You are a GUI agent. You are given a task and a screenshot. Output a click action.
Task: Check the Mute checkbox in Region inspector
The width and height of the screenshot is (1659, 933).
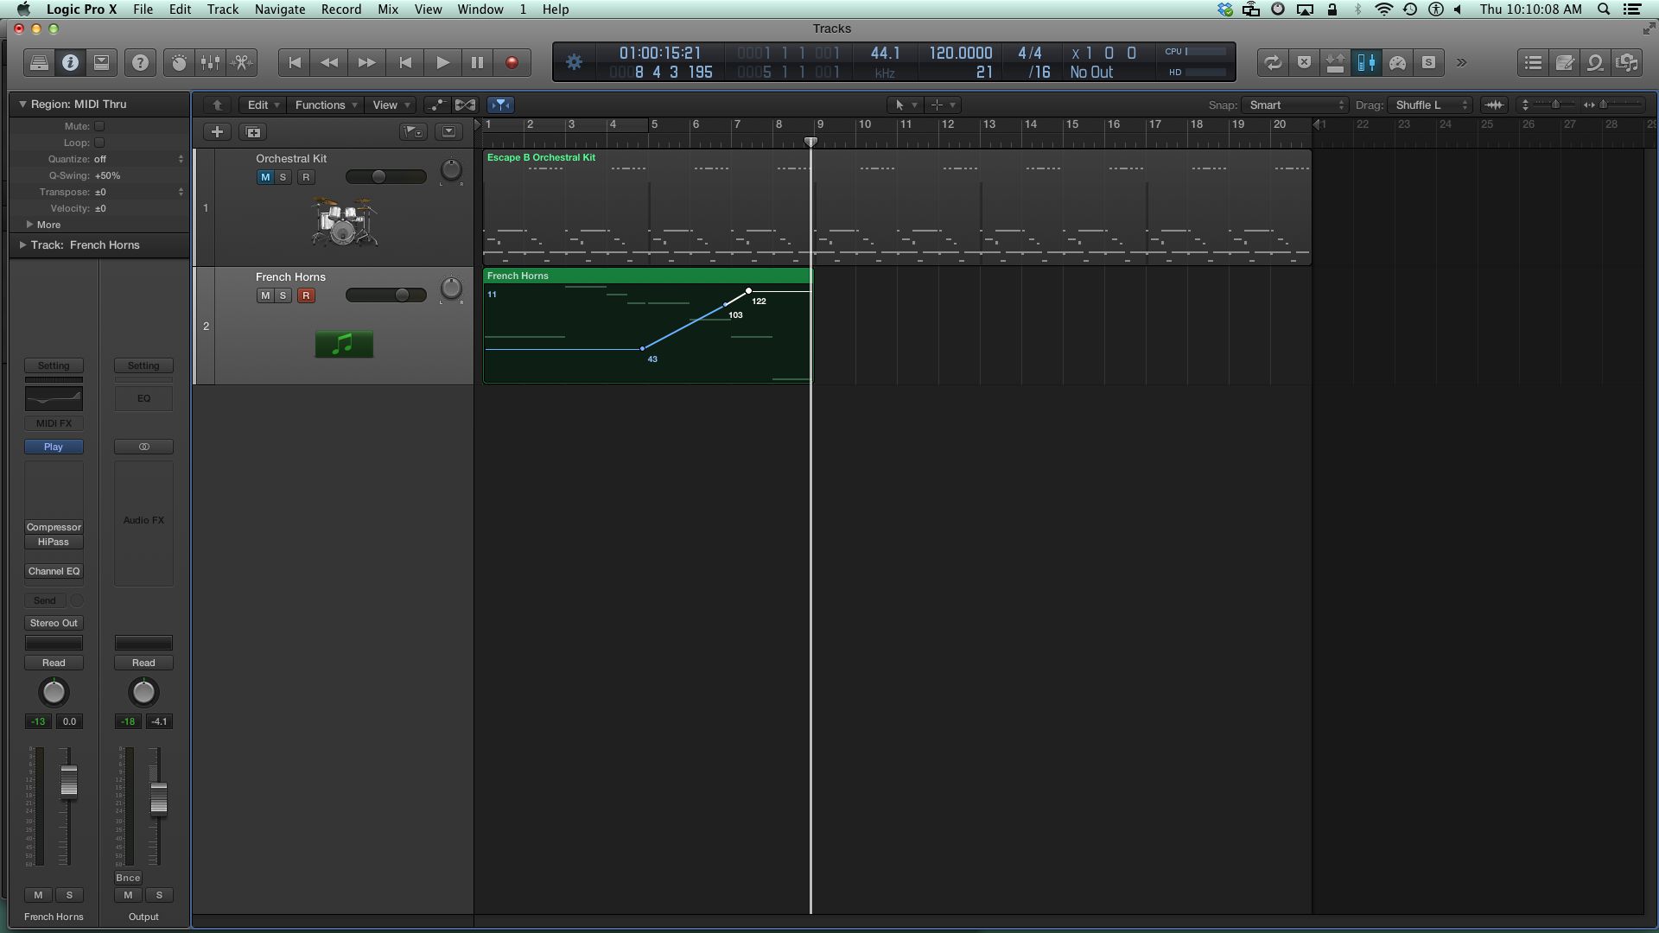[99, 126]
